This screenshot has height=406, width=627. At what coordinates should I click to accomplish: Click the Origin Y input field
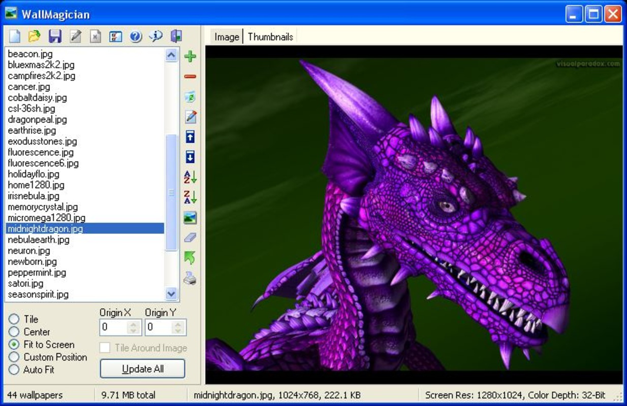tap(159, 327)
